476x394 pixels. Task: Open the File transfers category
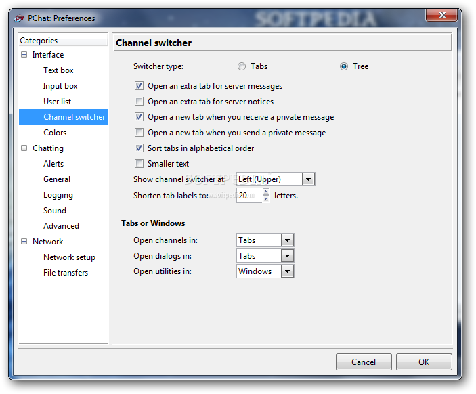tap(66, 273)
